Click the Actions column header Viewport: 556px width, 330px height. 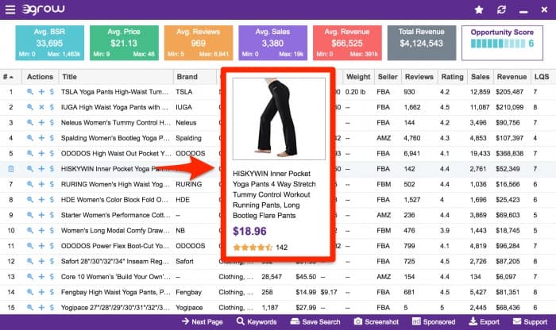(x=40, y=77)
